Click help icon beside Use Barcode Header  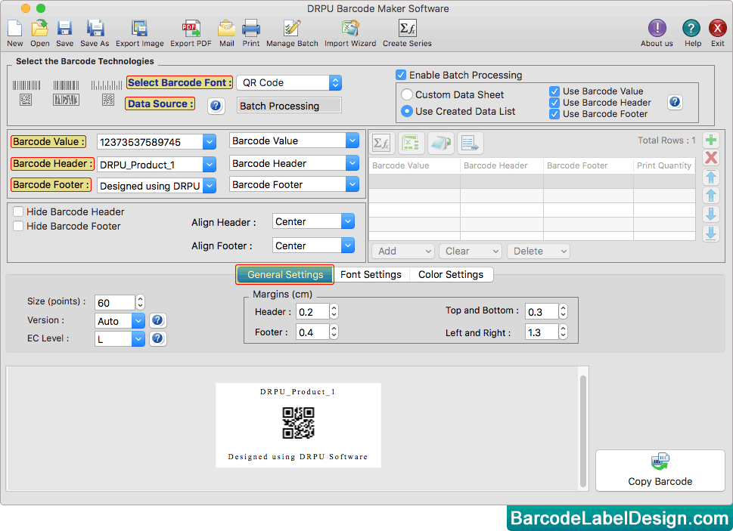pos(675,102)
